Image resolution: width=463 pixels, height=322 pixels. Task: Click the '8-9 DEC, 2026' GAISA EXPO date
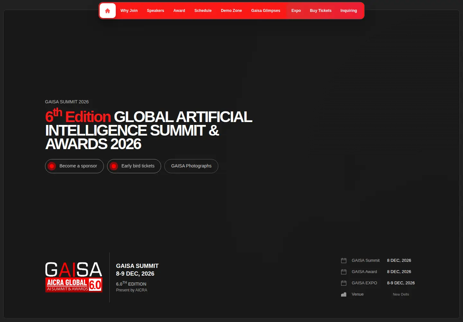[401, 283]
